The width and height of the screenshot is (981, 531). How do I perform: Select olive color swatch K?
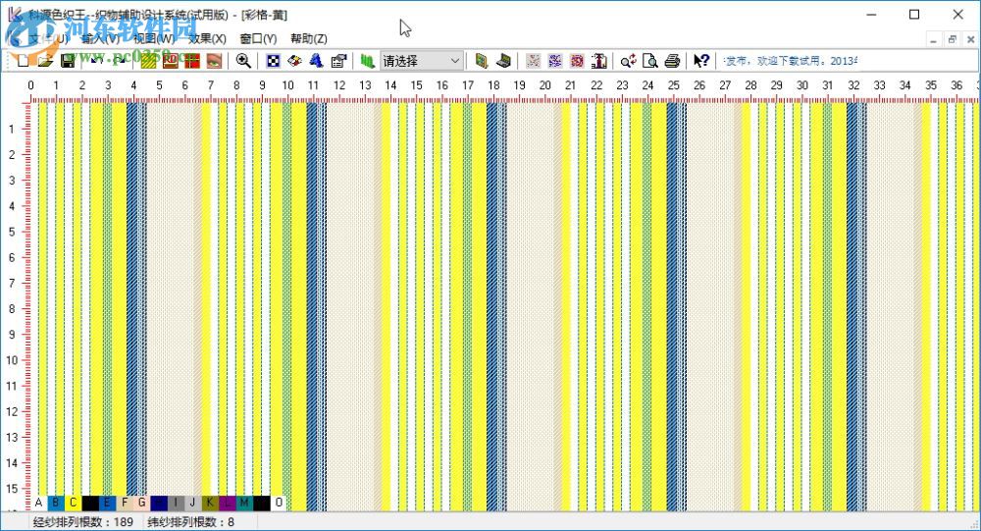(x=210, y=503)
